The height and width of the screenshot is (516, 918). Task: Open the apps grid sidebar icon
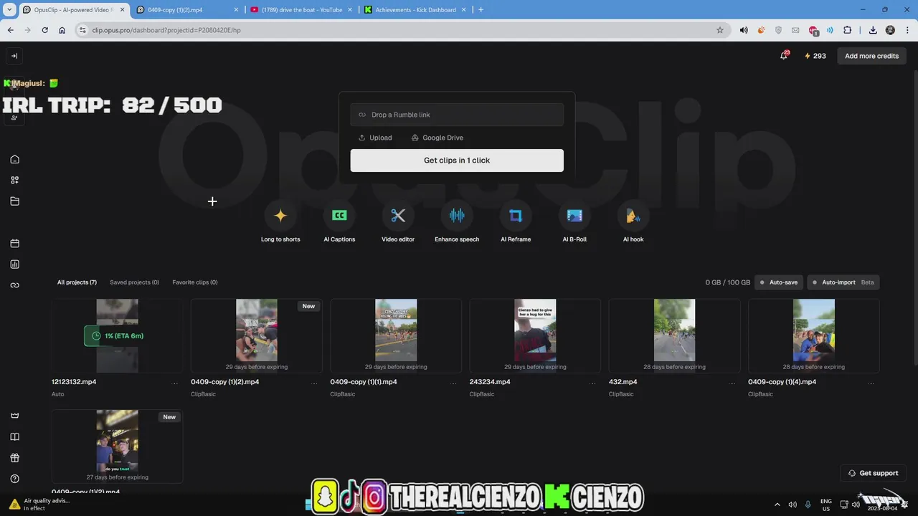(x=14, y=180)
